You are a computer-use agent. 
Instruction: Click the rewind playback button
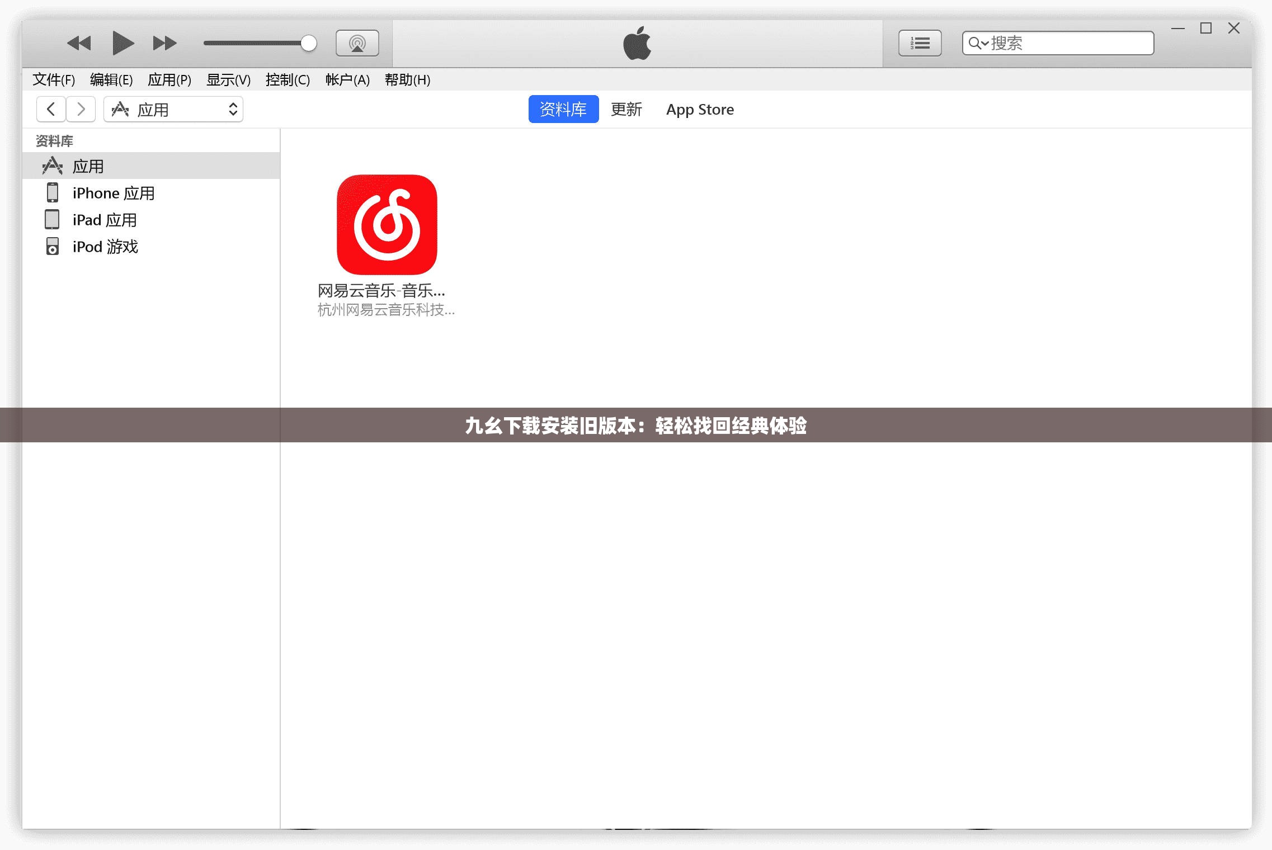[x=79, y=43]
